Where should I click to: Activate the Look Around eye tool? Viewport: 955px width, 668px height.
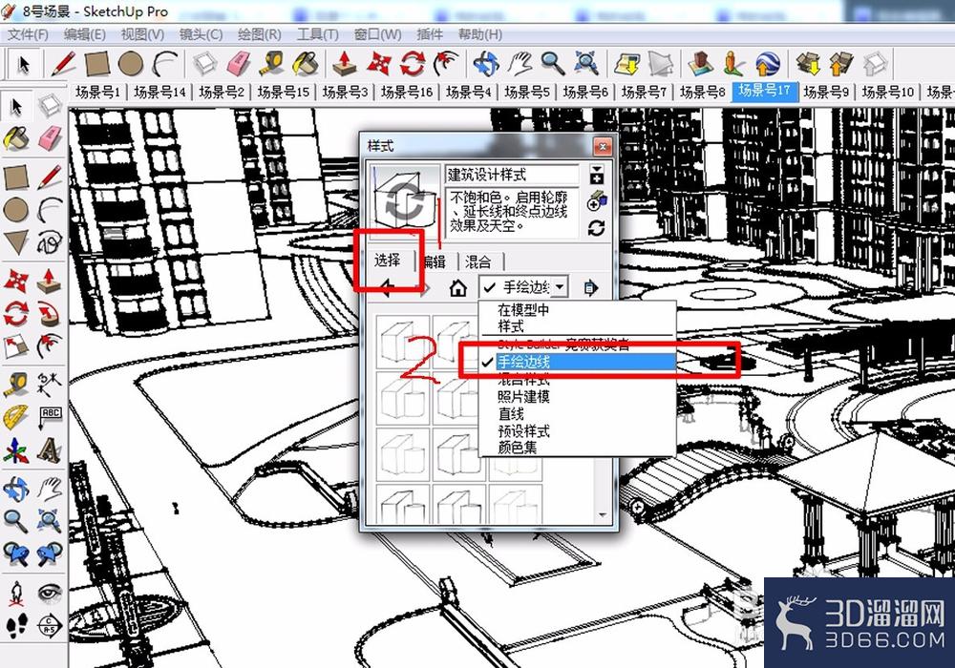[x=50, y=592]
